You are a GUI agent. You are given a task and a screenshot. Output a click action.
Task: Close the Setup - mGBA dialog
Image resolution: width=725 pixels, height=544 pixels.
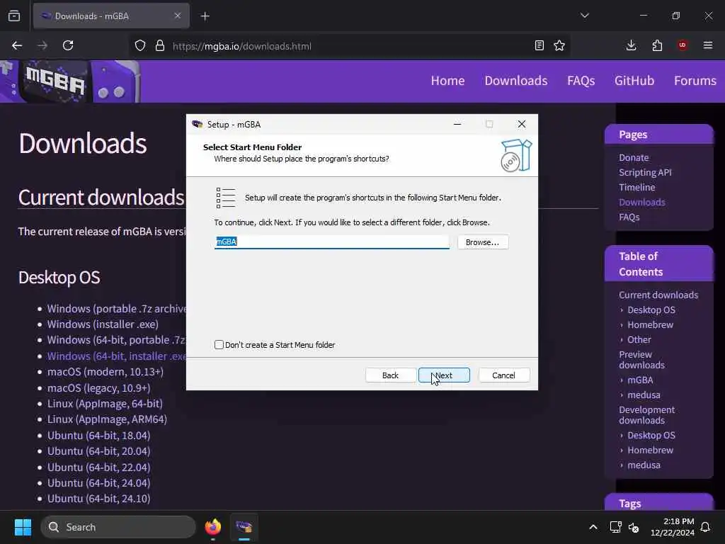coord(522,124)
